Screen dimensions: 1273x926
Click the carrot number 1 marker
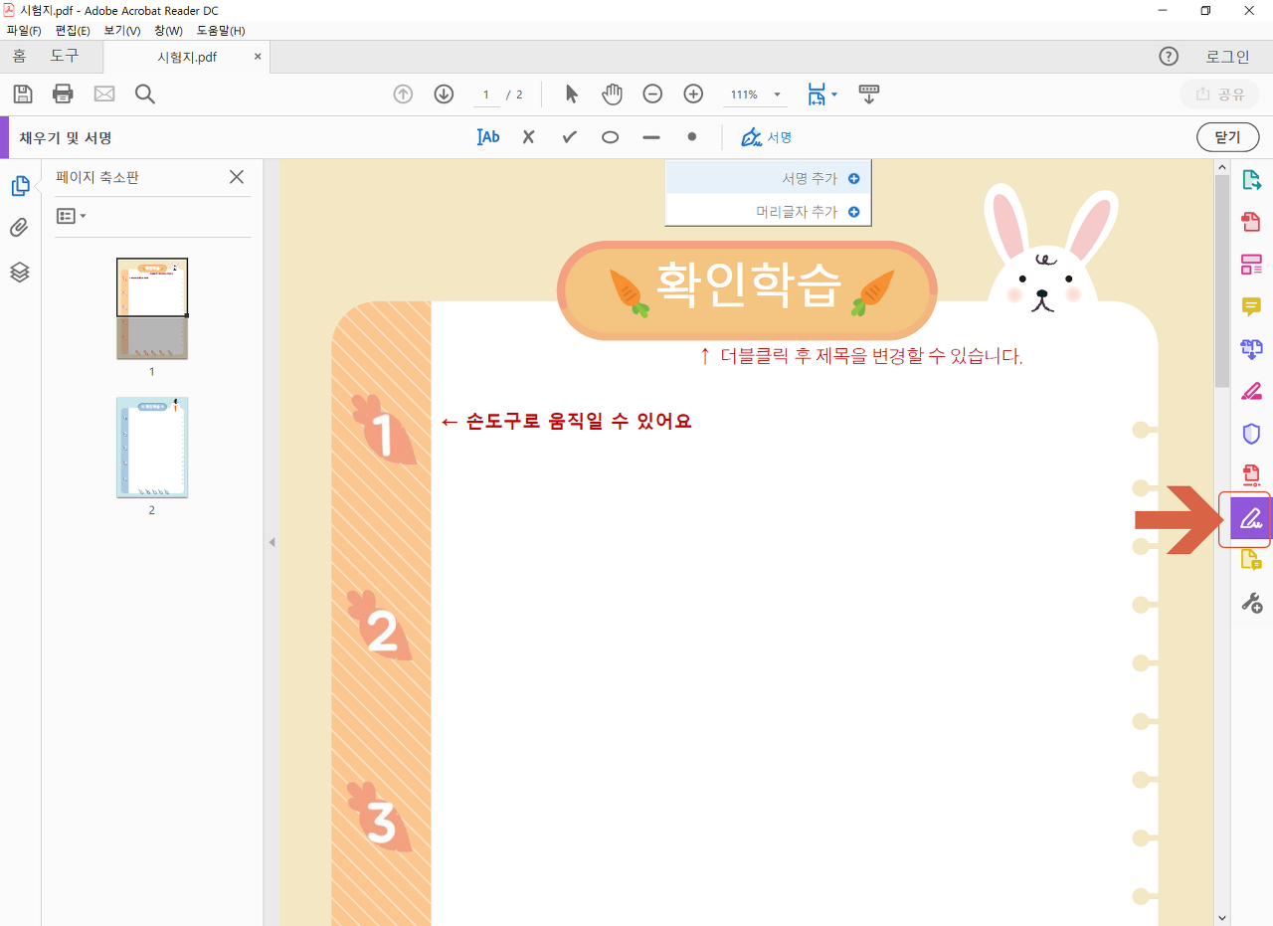click(x=382, y=431)
